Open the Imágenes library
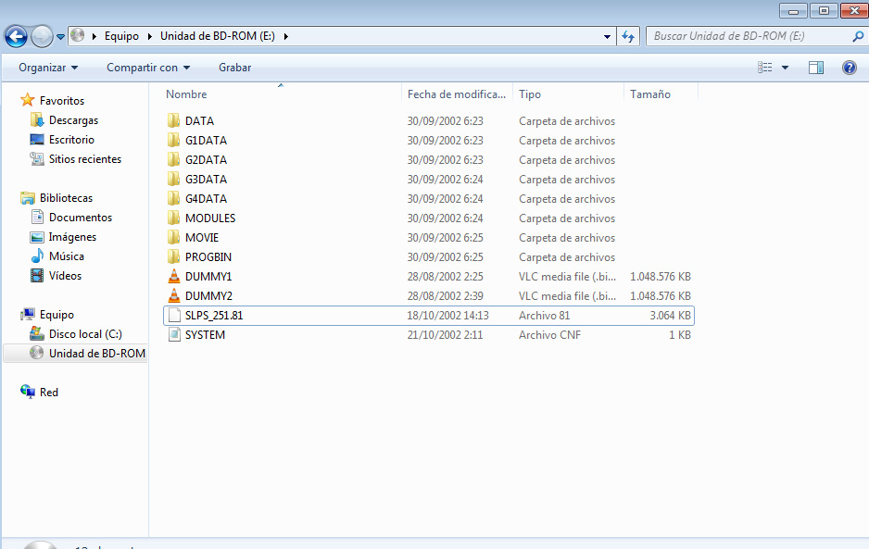 72,237
